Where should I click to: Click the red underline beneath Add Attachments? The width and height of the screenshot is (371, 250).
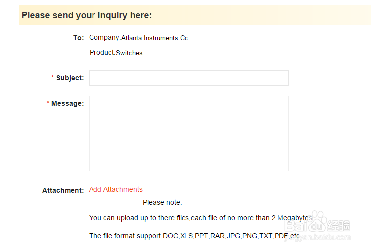pyautogui.click(x=115, y=196)
